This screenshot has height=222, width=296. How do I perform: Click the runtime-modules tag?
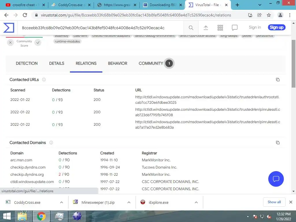(x=67, y=41)
